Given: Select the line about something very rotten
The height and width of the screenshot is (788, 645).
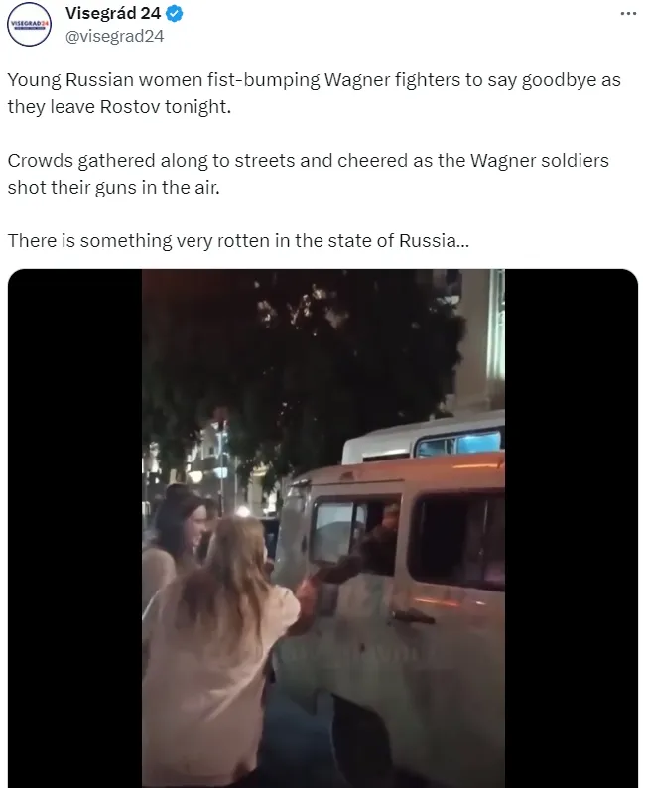Looking at the screenshot, I should coord(238,241).
